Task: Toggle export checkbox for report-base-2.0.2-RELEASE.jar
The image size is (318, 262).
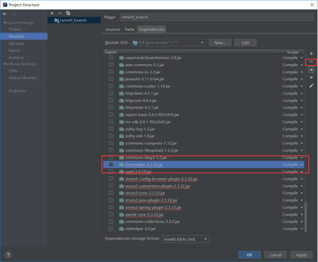Action: [x=111, y=115]
